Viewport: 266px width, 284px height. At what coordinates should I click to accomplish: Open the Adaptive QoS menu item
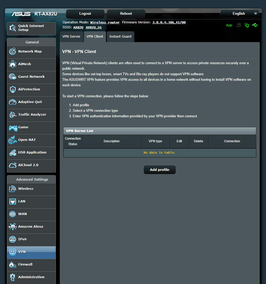(x=31, y=103)
